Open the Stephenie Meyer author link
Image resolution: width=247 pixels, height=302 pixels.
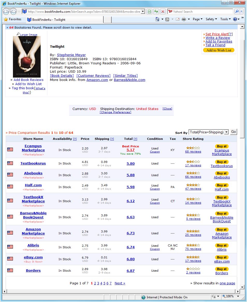(x=71, y=55)
